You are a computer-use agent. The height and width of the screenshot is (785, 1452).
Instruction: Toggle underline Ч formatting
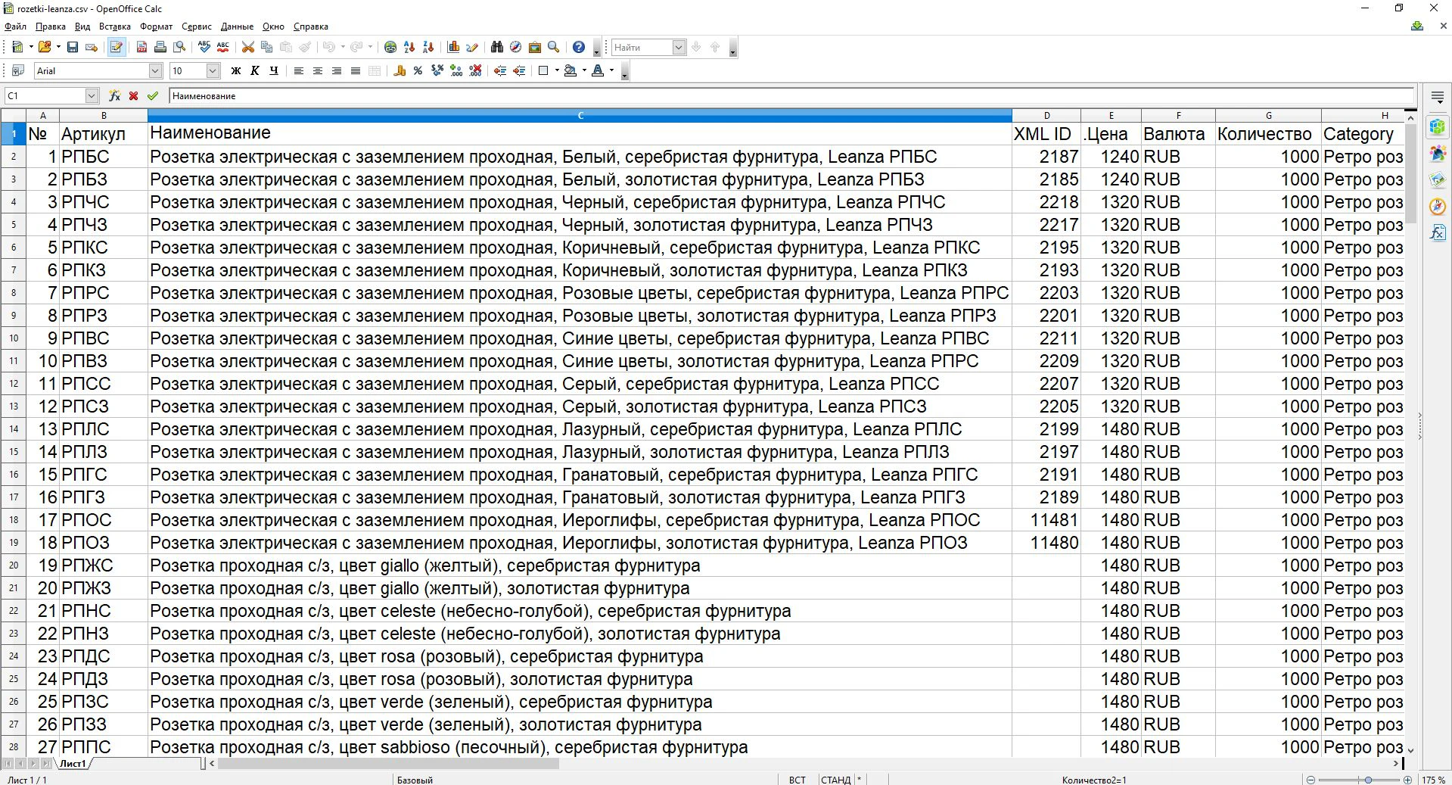pos(274,70)
